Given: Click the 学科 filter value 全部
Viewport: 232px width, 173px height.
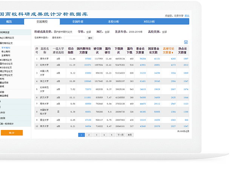Looking at the screenshot, I should pos(89,32).
